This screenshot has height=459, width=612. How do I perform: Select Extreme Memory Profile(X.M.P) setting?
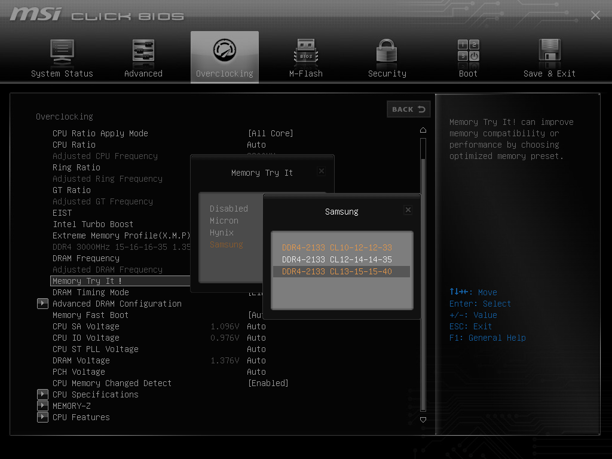click(x=121, y=235)
